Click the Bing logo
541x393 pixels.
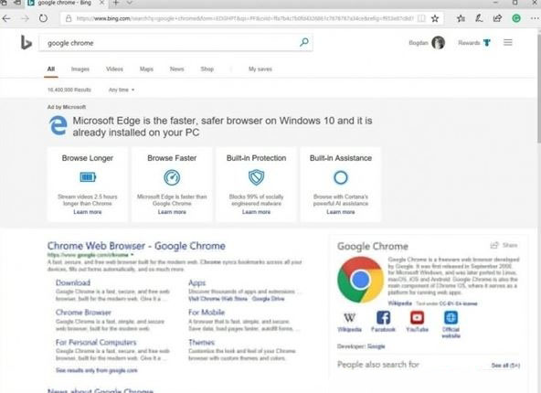[x=26, y=43]
